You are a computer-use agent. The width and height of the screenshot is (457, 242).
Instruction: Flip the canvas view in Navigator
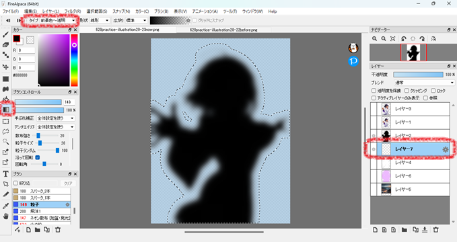pos(433,39)
